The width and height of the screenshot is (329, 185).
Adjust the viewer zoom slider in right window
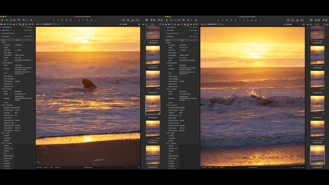click(296, 24)
